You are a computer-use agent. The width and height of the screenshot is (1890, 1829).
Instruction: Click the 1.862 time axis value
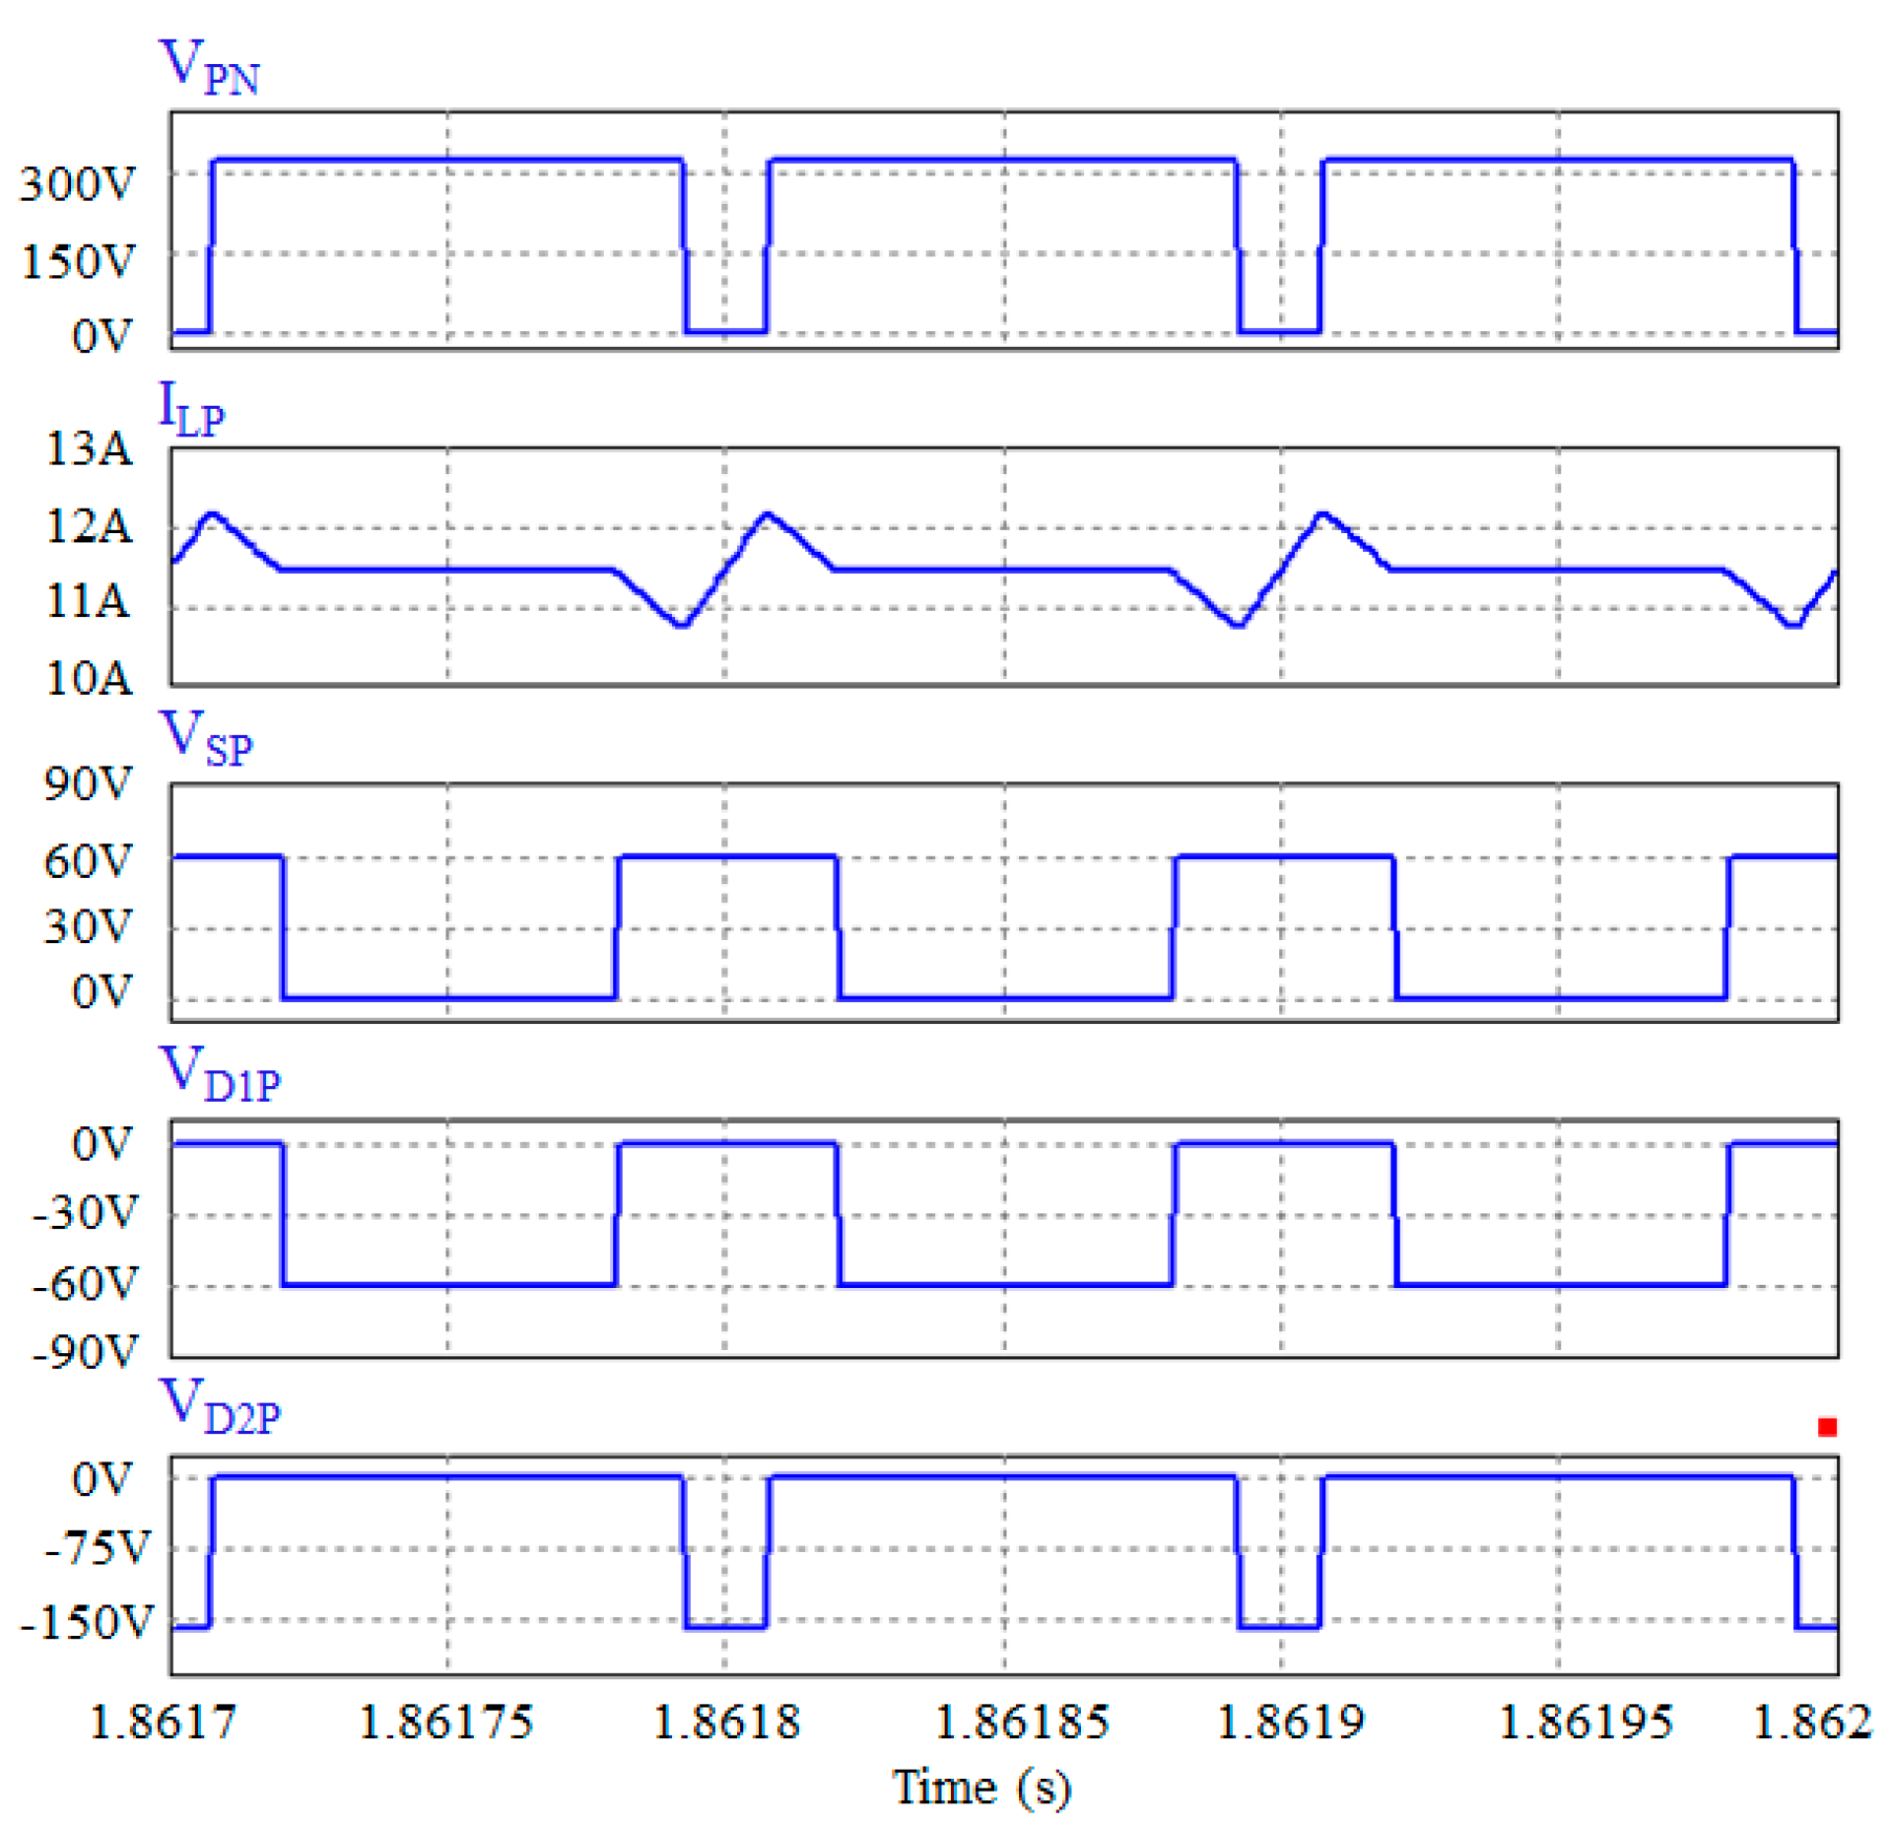pyautogui.click(x=1813, y=1724)
